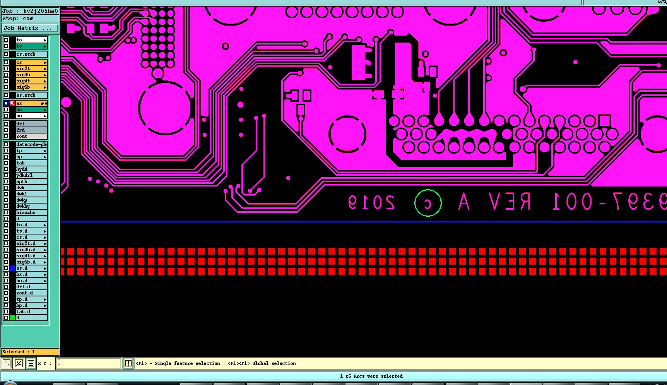667x385 pixels.
Task: Toggle display checkbox for the ss layer
Action: click(x=6, y=103)
